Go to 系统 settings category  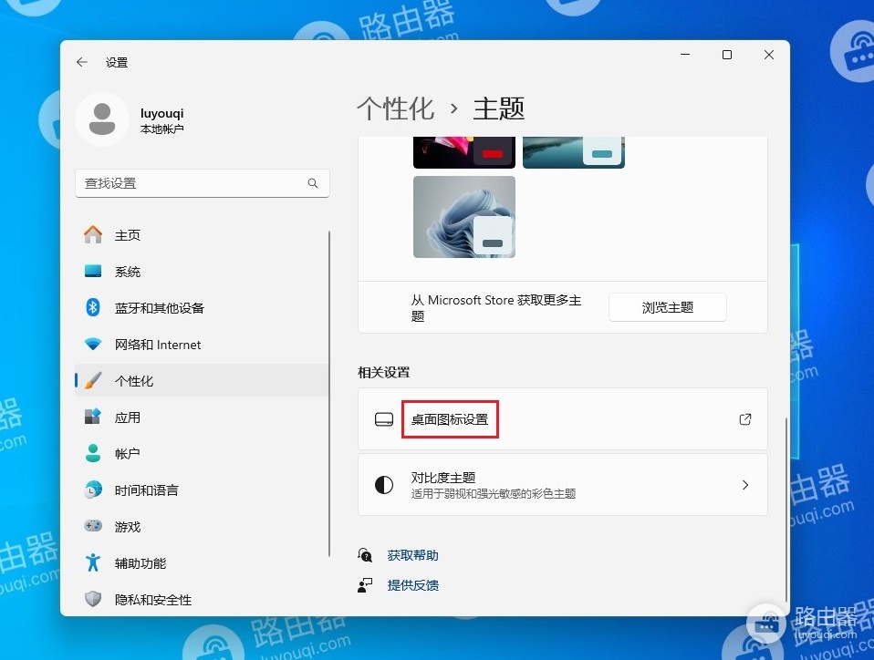[x=202, y=272]
